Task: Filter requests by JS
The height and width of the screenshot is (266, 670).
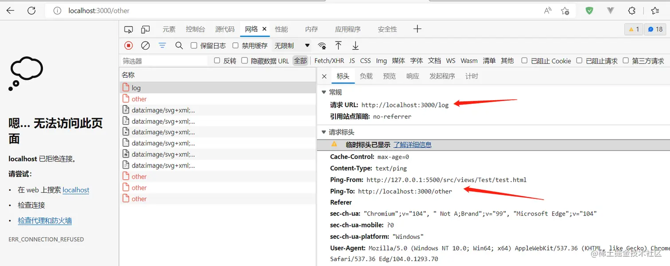Action: [352, 61]
